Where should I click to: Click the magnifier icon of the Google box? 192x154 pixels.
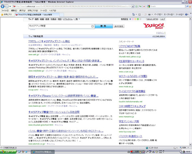point(187,6)
